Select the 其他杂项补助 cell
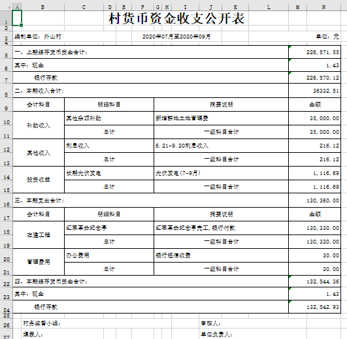This screenshot has width=347, height=339. click(109, 118)
